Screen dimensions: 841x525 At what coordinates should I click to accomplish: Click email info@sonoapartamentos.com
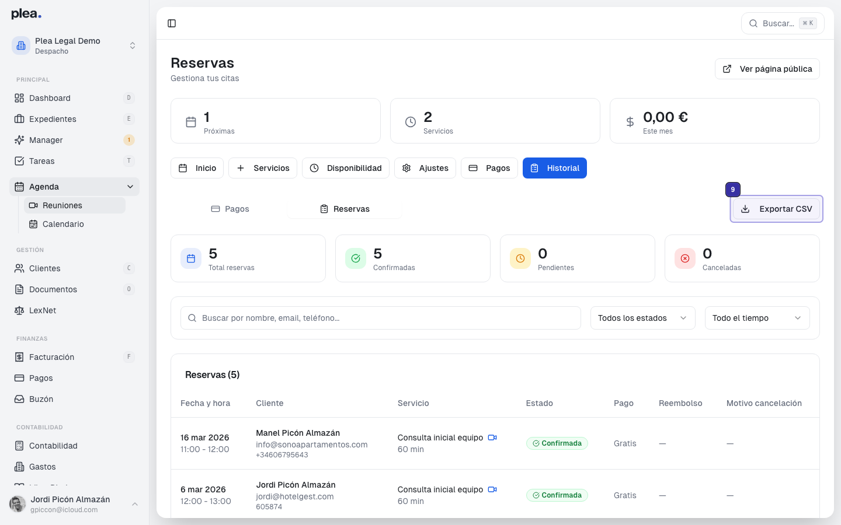312,444
